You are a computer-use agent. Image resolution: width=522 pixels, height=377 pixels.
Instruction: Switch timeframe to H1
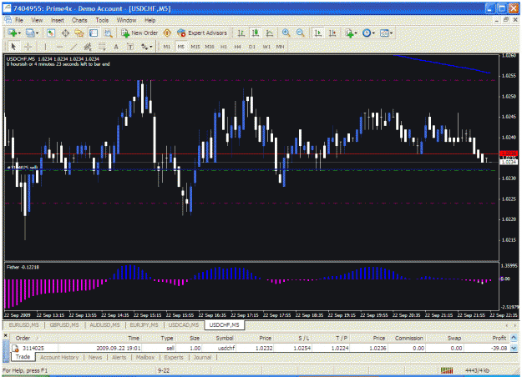coord(223,47)
